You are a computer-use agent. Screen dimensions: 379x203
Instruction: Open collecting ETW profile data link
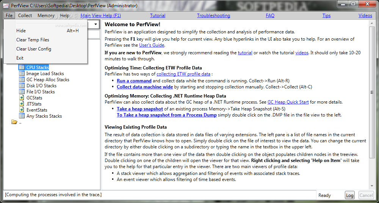pos(183,74)
